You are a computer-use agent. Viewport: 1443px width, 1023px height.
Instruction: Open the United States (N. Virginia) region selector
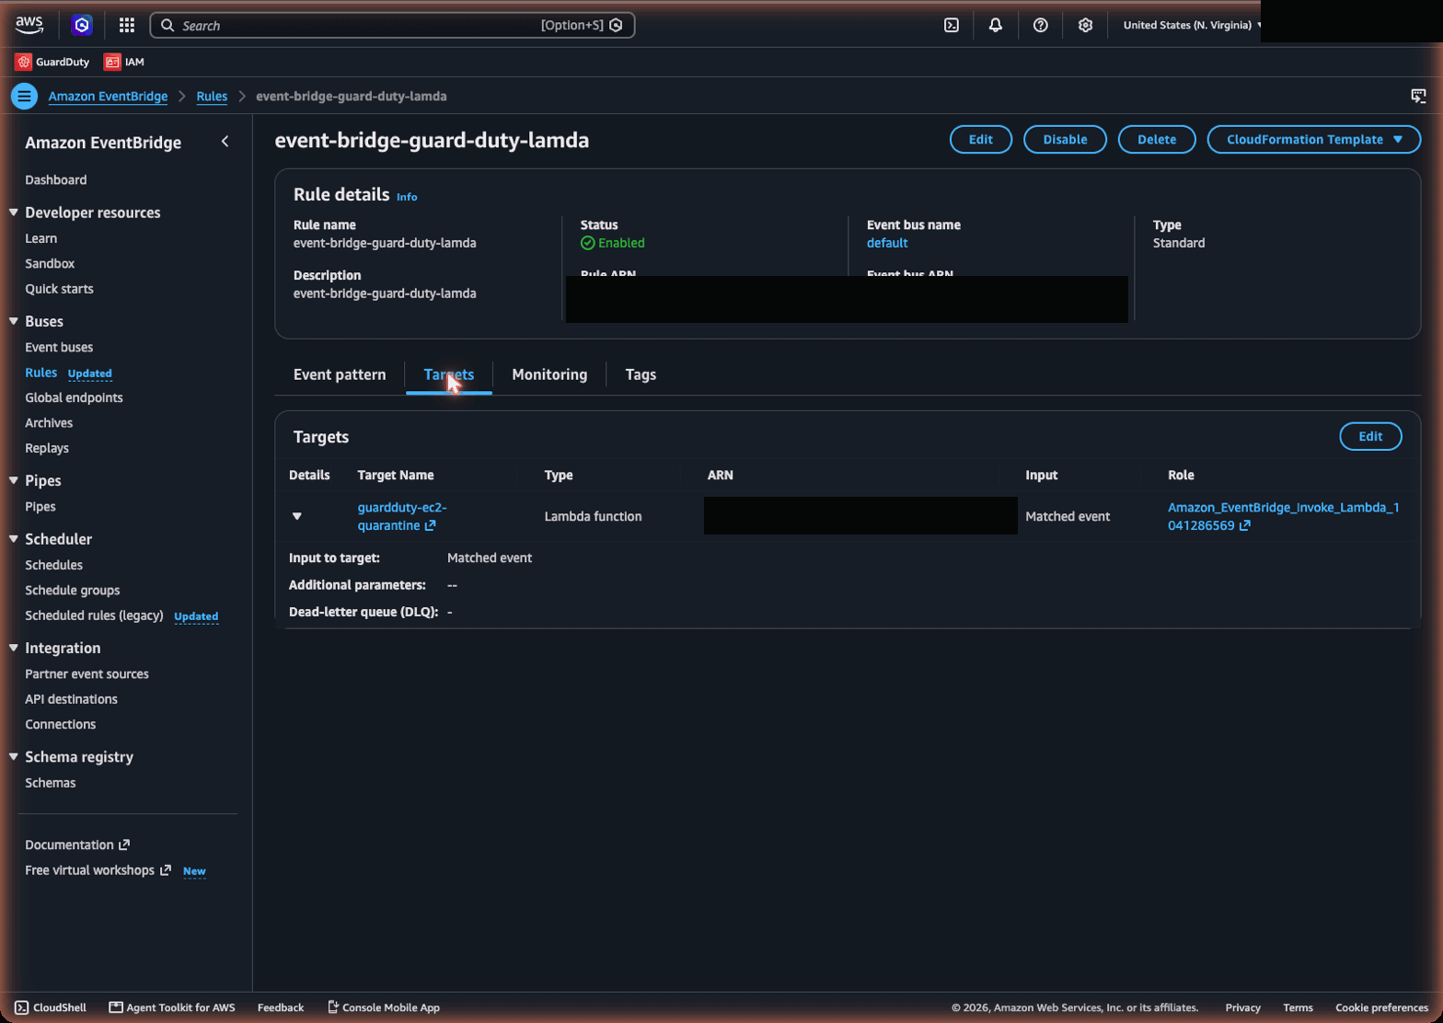pos(1193,25)
